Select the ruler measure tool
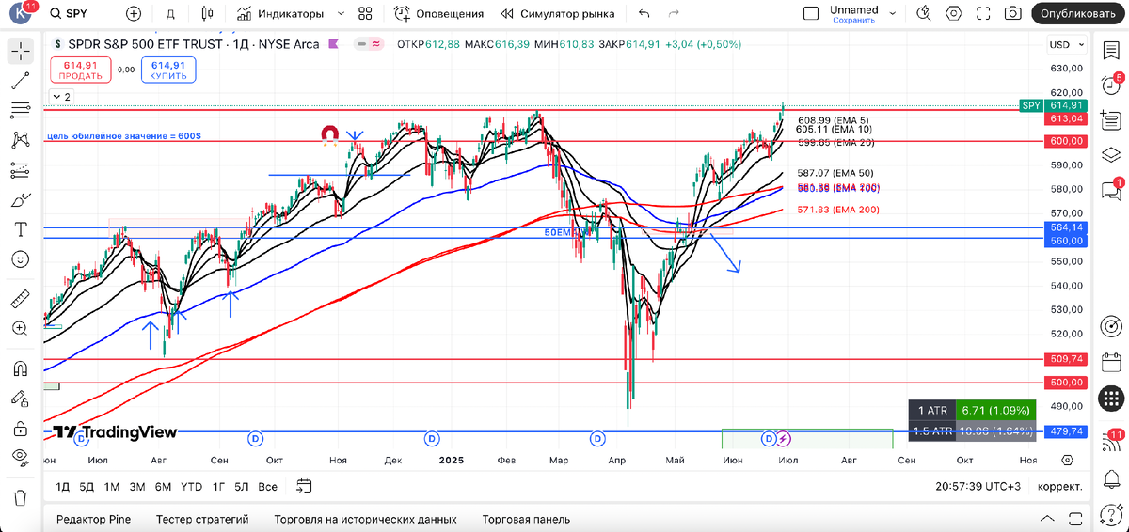The height and width of the screenshot is (532, 1129). (20, 300)
